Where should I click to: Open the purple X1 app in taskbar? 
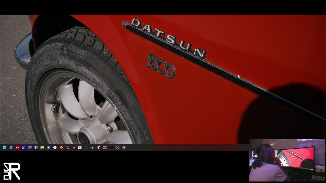[23, 147]
